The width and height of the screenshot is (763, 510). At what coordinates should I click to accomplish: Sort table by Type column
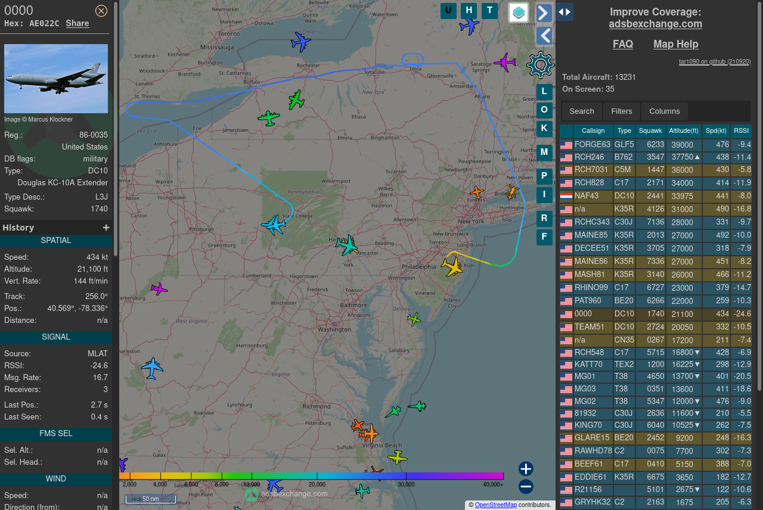coord(624,131)
